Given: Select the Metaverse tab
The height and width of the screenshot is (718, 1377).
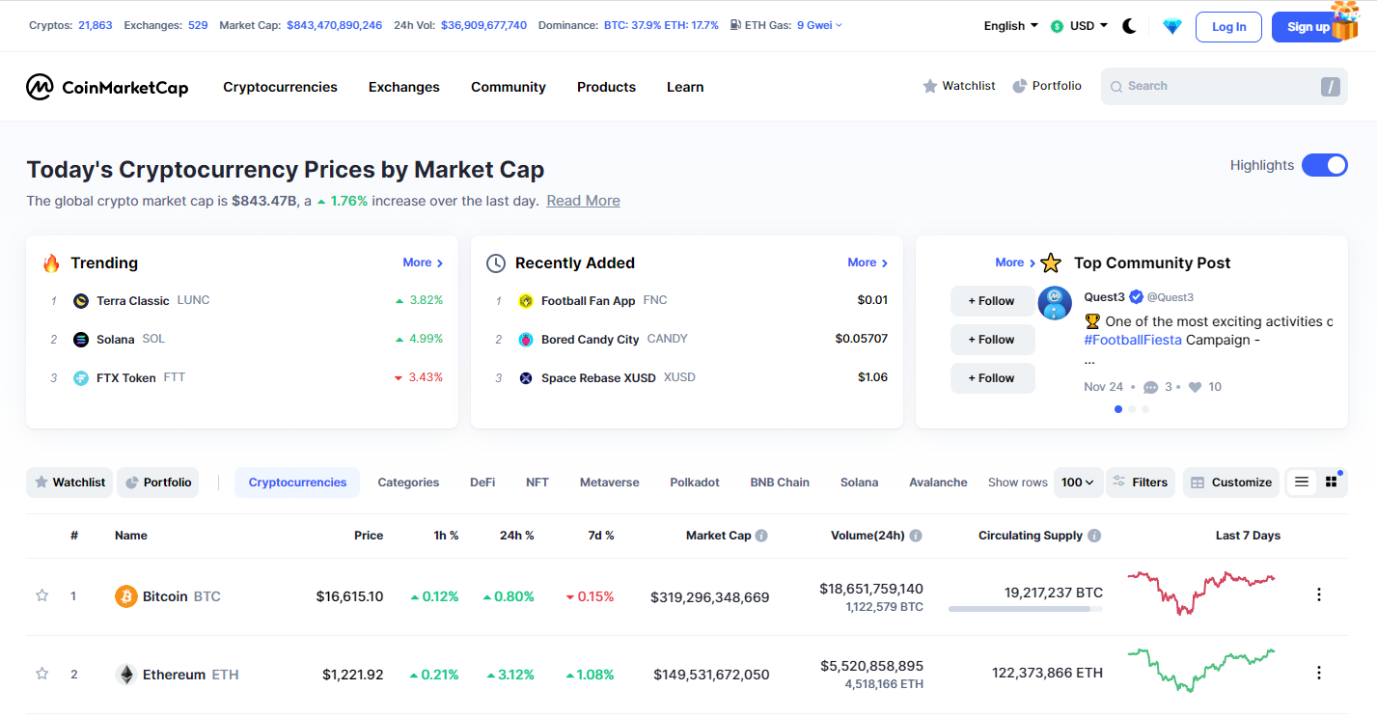Looking at the screenshot, I should pyautogui.click(x=610, y=483).
